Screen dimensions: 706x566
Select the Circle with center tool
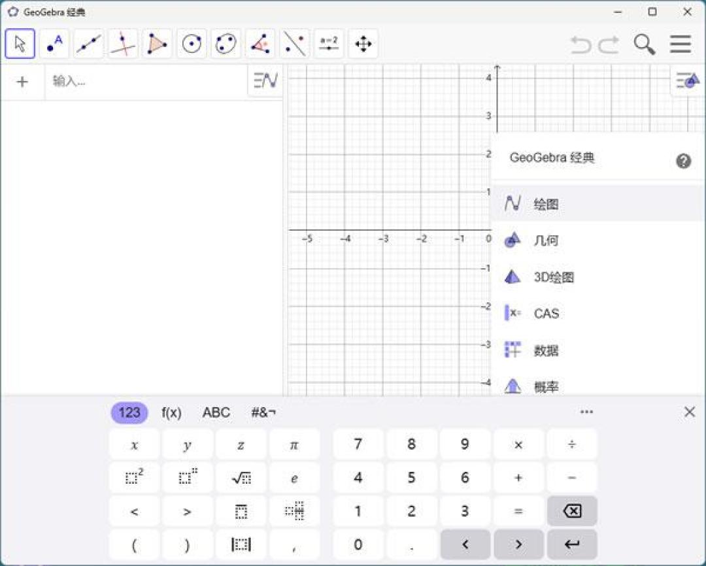coord(192,44)
